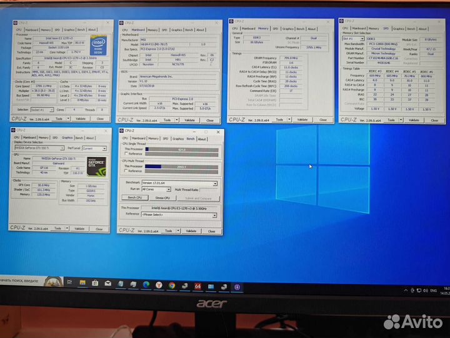Click Close in the Mainboard window
This screenshot has height=338, width=450.
coord(210,120)
